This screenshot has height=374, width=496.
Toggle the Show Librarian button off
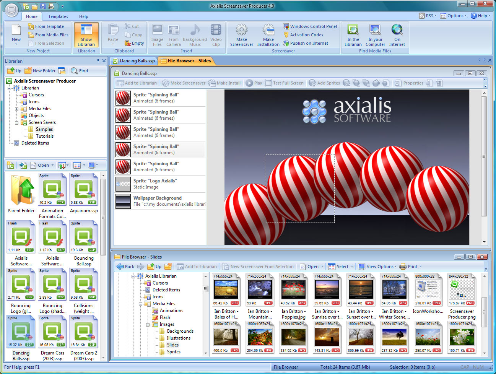(86, 34)
